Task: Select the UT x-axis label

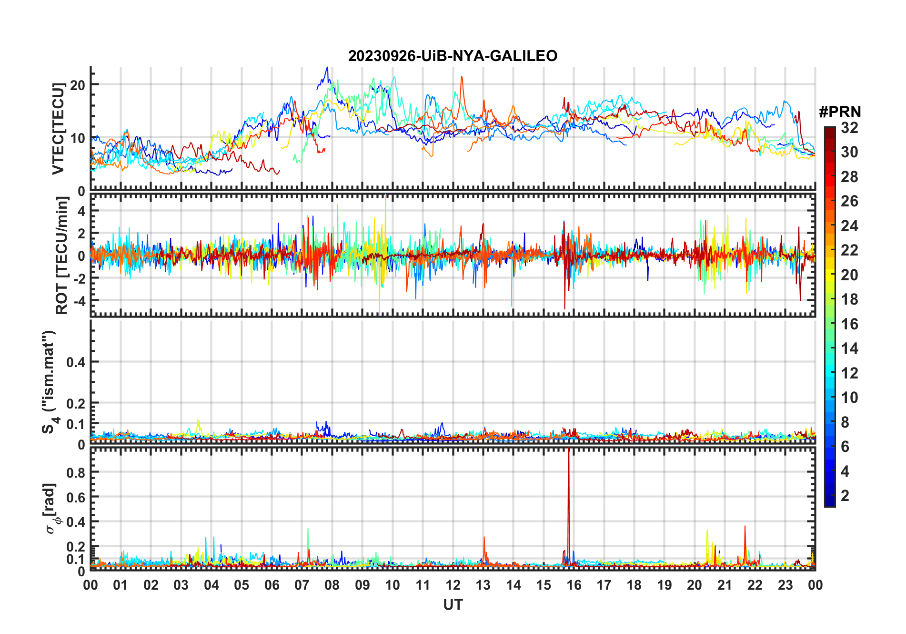Action: [x=453, y=604]
